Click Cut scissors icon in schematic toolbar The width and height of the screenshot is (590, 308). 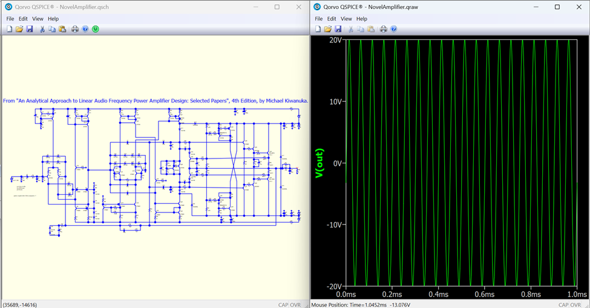pyautogui.click(x=42, y=29)
